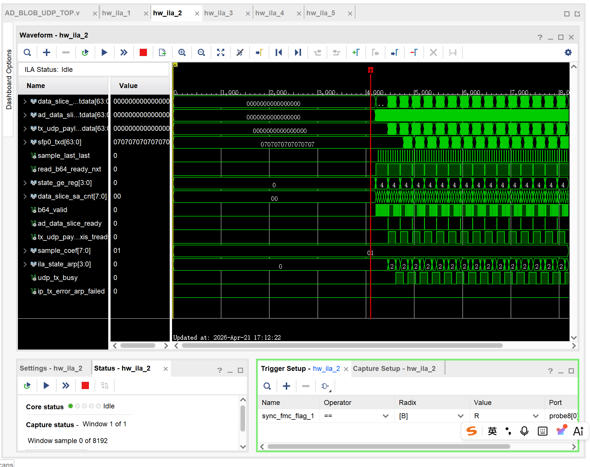The width and height of the screenshot is (590, 467).
Task: Click Zoom In magnifier icon
Action: coord(182,53)
